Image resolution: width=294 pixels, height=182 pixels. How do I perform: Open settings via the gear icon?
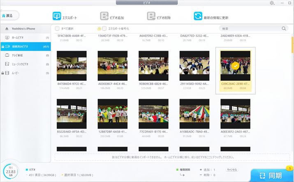tap(272, 3)
